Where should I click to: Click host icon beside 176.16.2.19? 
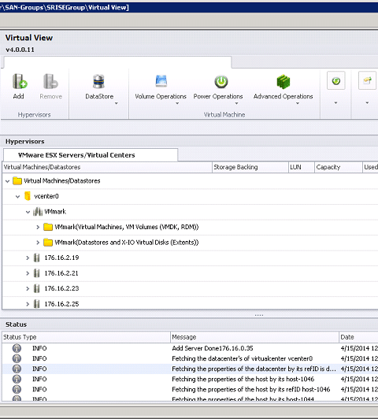[x=37, y=258]
